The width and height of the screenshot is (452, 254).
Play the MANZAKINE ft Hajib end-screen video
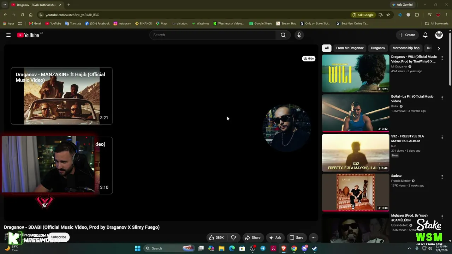pos(62,96)
